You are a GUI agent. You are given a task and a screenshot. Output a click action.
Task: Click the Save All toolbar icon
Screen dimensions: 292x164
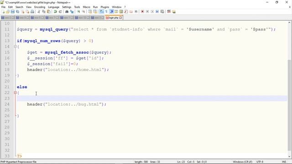click(17, 11)
